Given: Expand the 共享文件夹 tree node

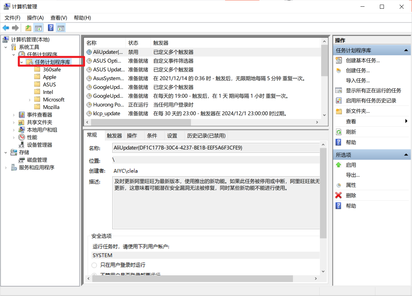Looking at the screenshot, I should pos(14,122).
